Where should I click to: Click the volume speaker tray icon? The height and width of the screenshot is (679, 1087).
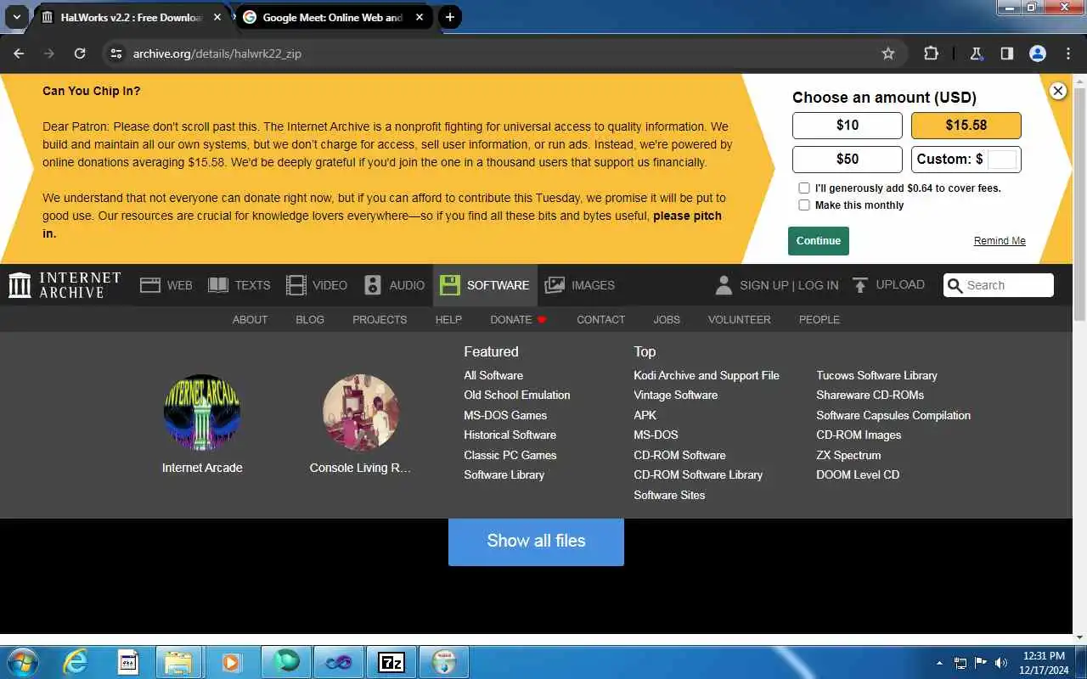1001,663
